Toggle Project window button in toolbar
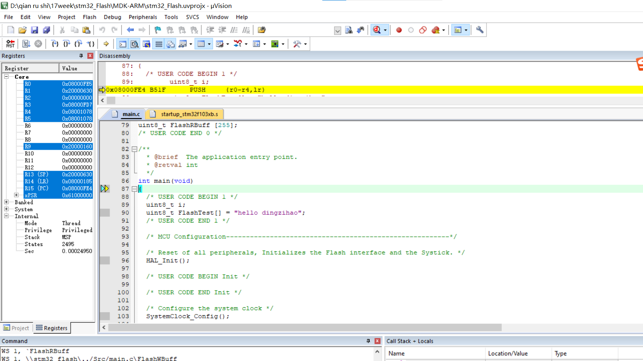643x361 pixels. click(x=458, y=30)
